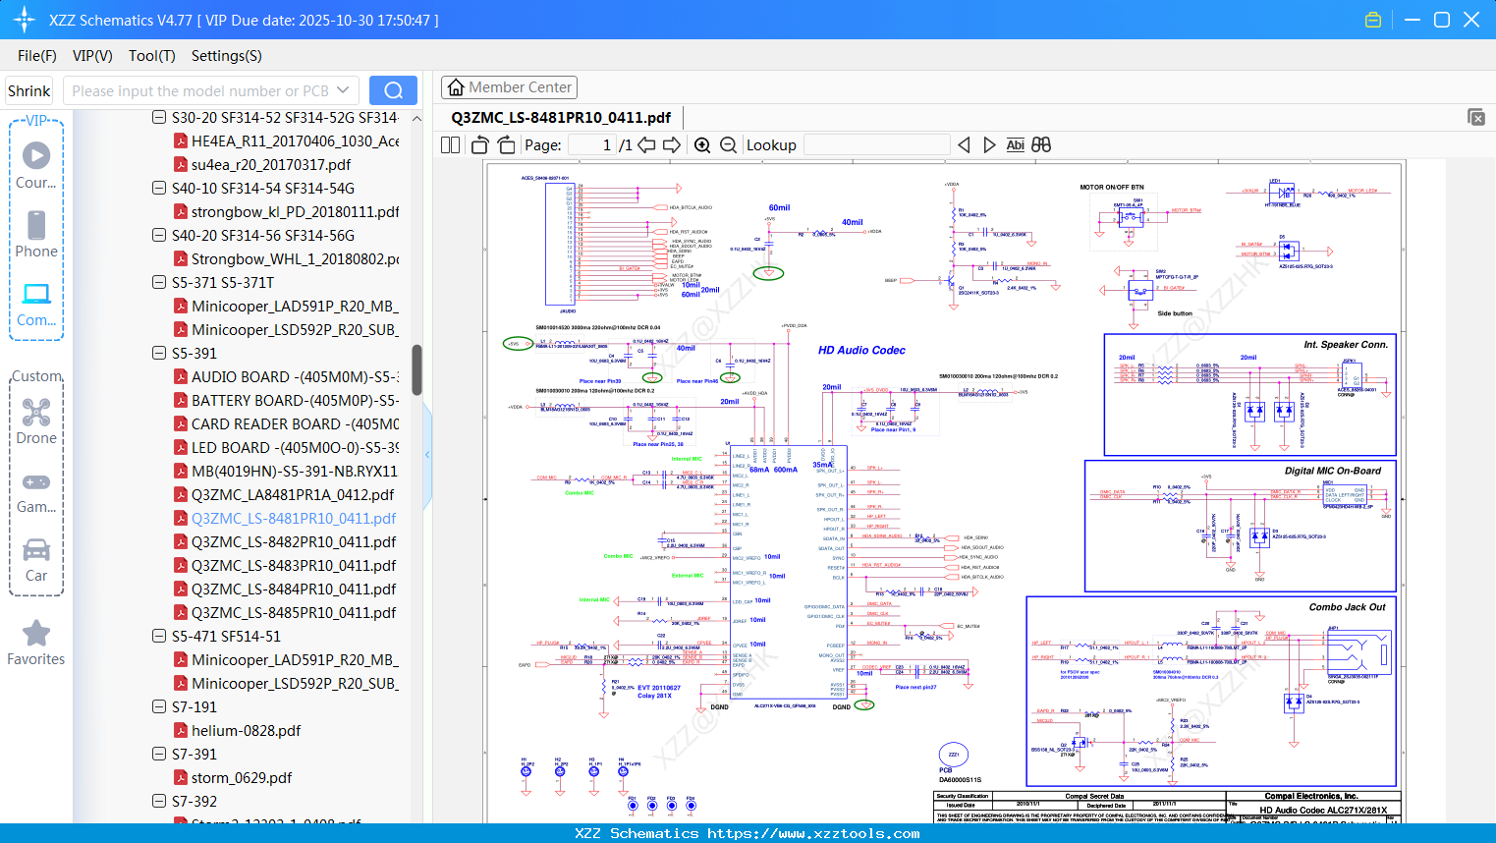Click the Lookup text field
The width and height of the screenshot is (1496, 843).
pos(876,145)
